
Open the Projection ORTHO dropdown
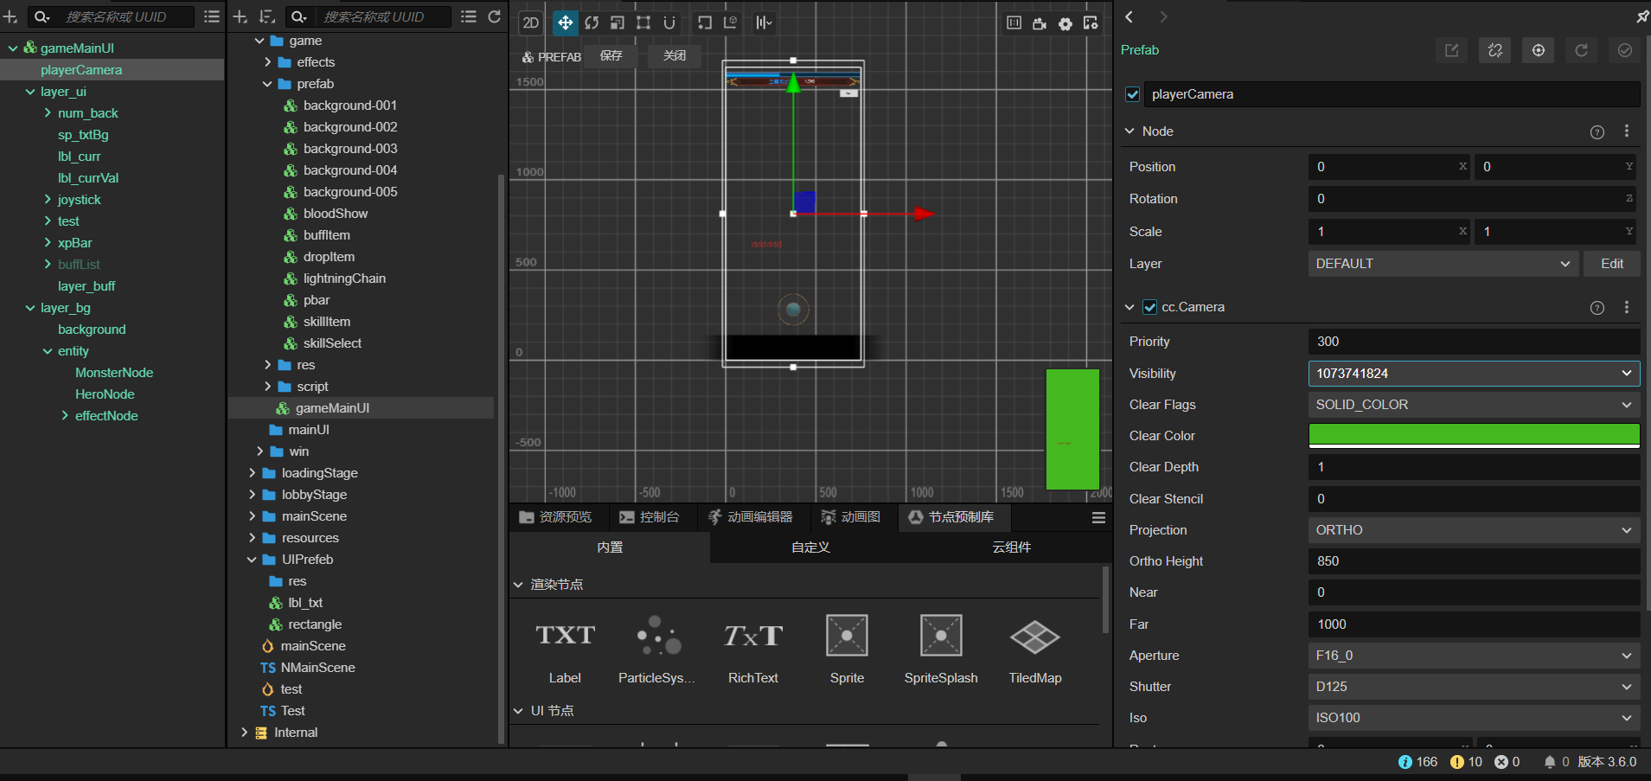(1474, 530)
